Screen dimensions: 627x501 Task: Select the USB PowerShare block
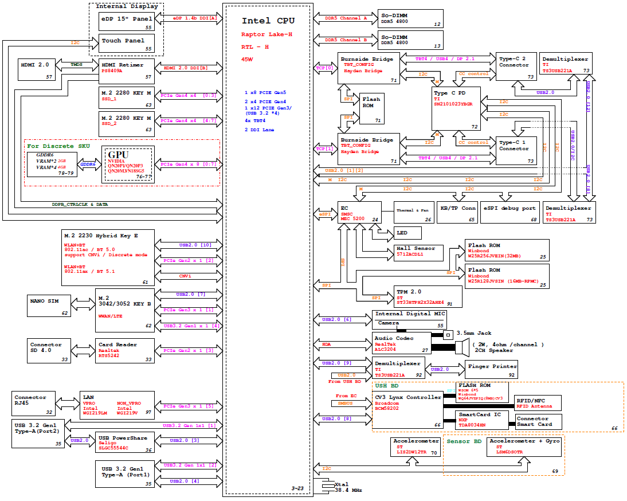(x=124, y=444)
